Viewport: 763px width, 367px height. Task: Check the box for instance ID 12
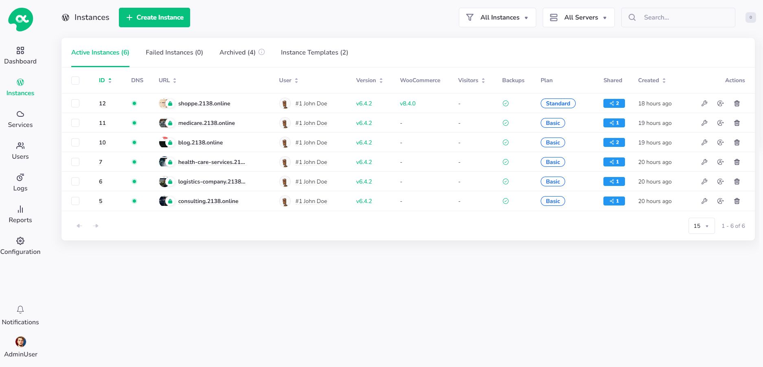pos(75,103)
